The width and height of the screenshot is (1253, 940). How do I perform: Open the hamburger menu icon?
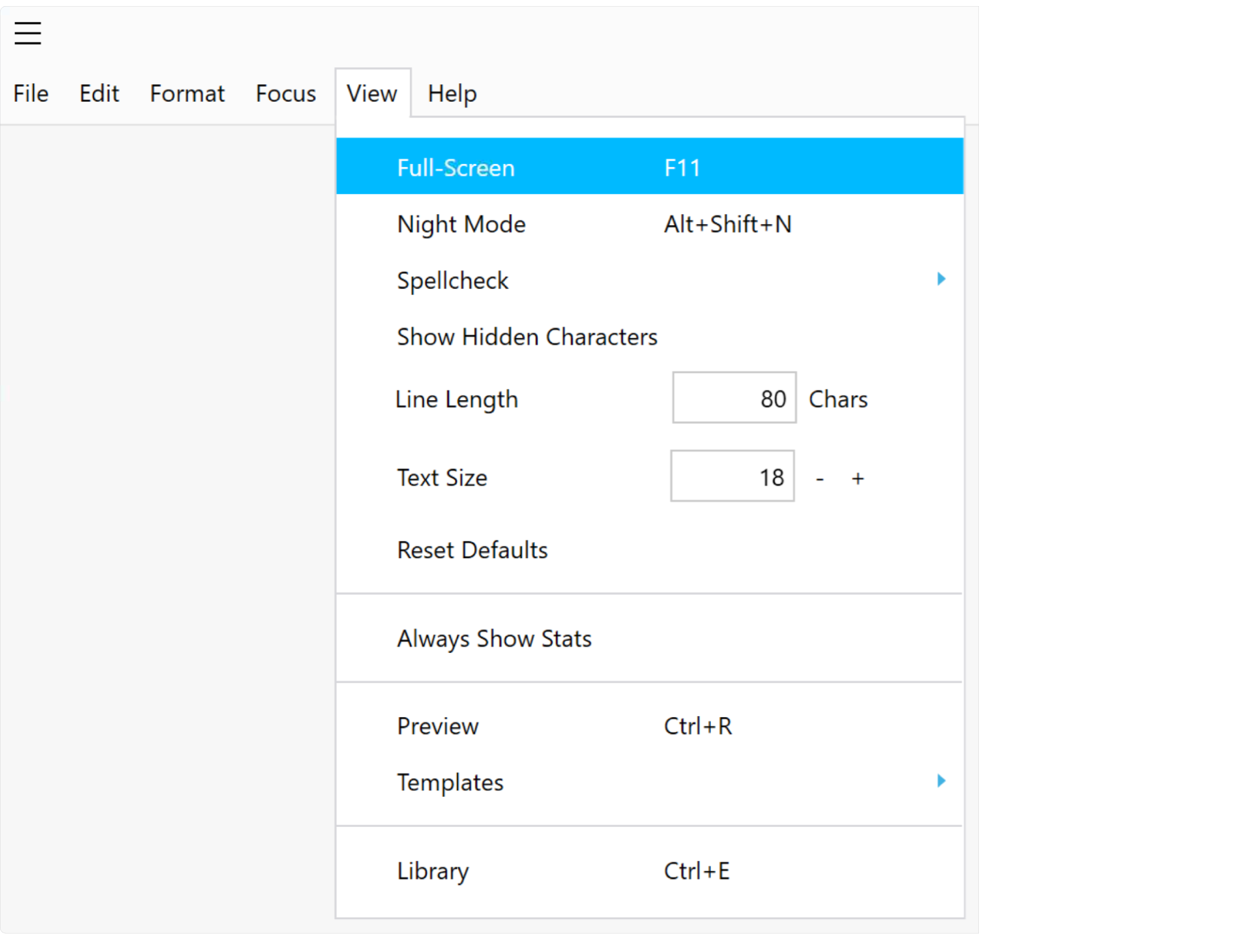click(28, 33)
